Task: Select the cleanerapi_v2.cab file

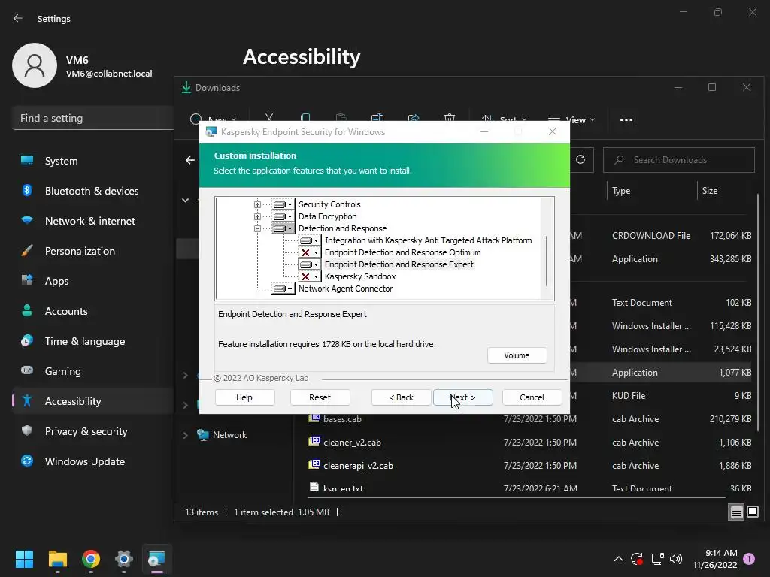Action: pos(358,466)
